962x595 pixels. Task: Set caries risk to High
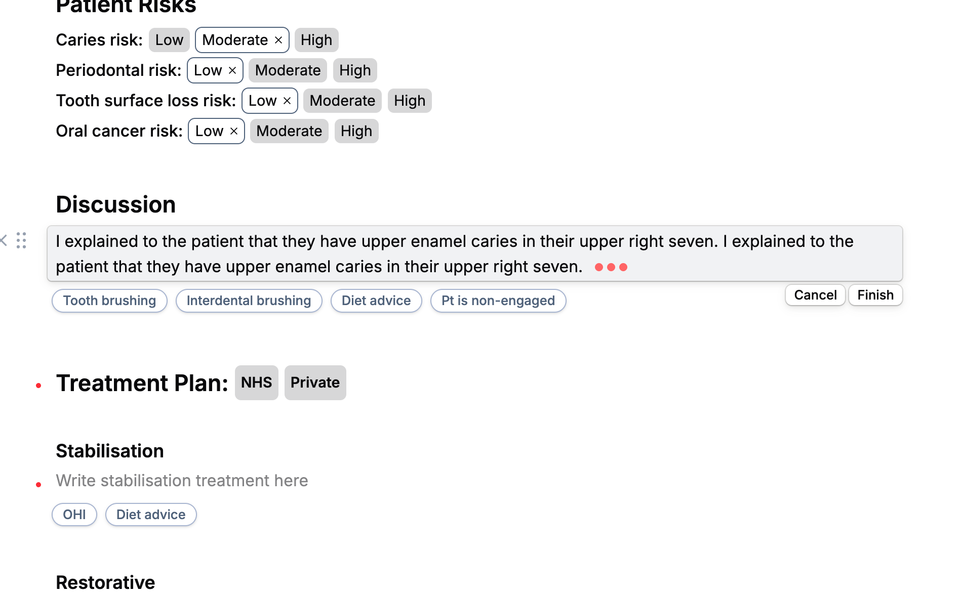[x=316, y=40]
